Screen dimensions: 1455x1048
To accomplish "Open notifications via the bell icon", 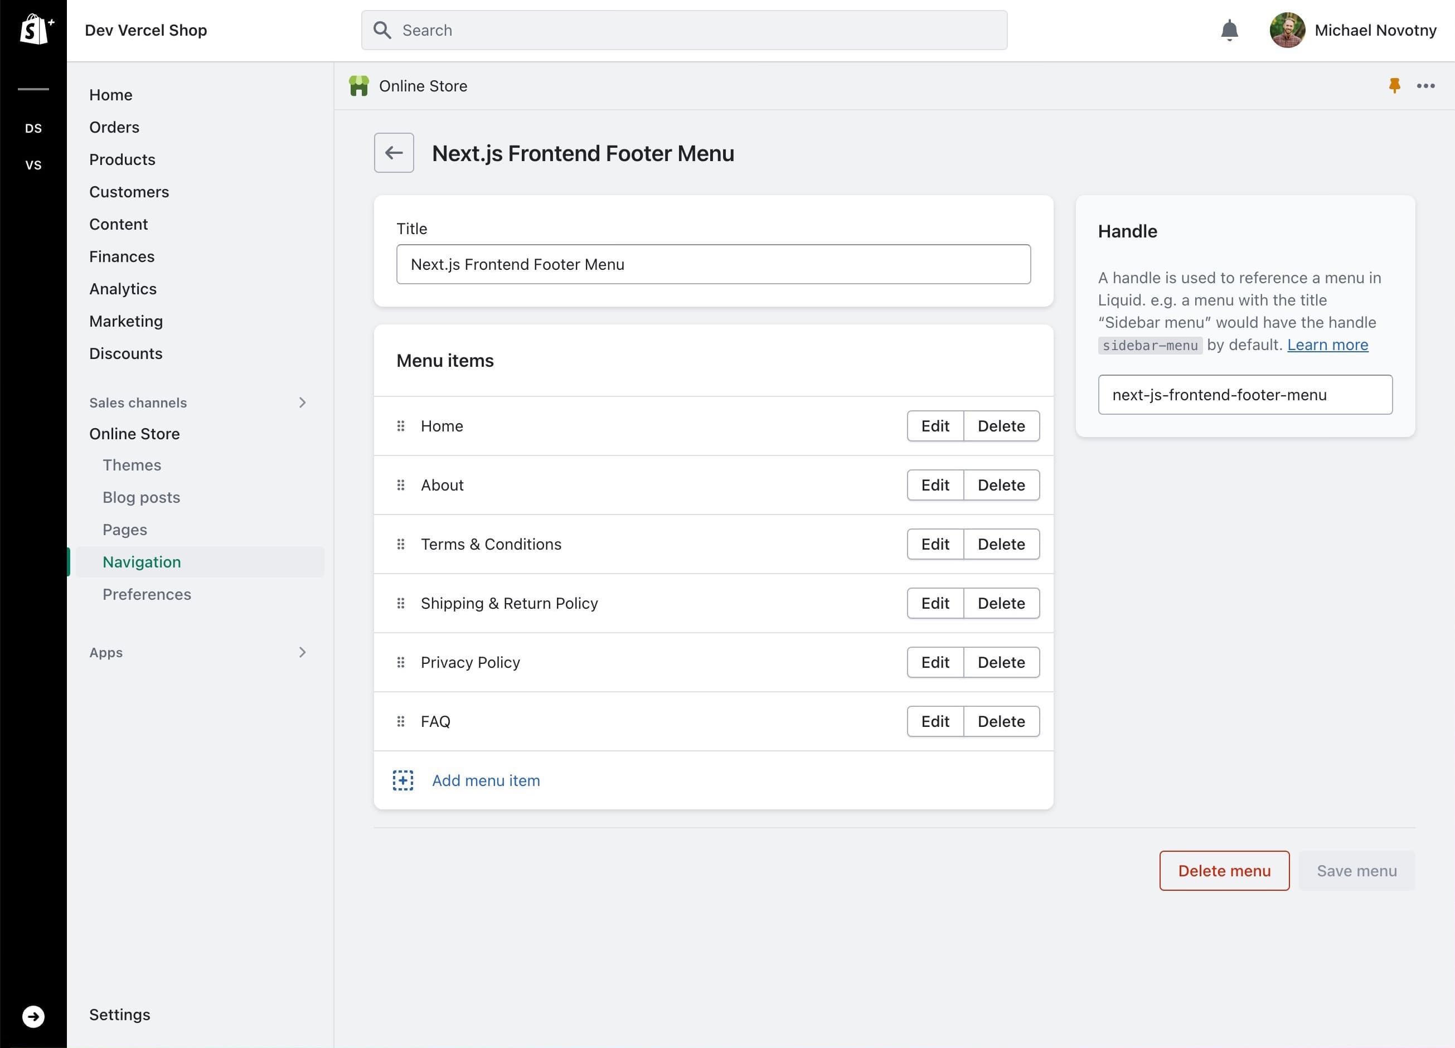I will 1230,30.
